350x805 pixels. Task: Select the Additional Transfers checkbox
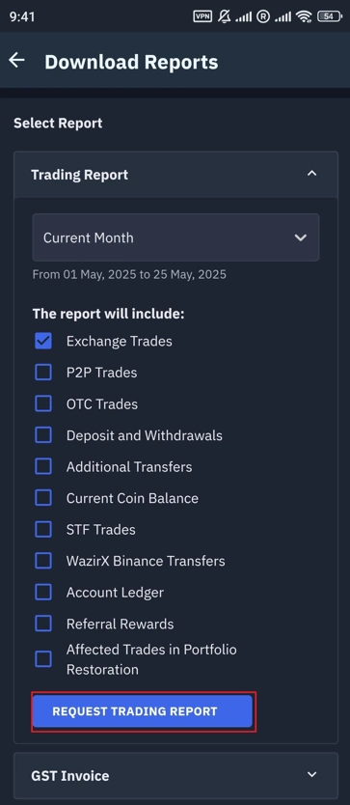point(43,466)
